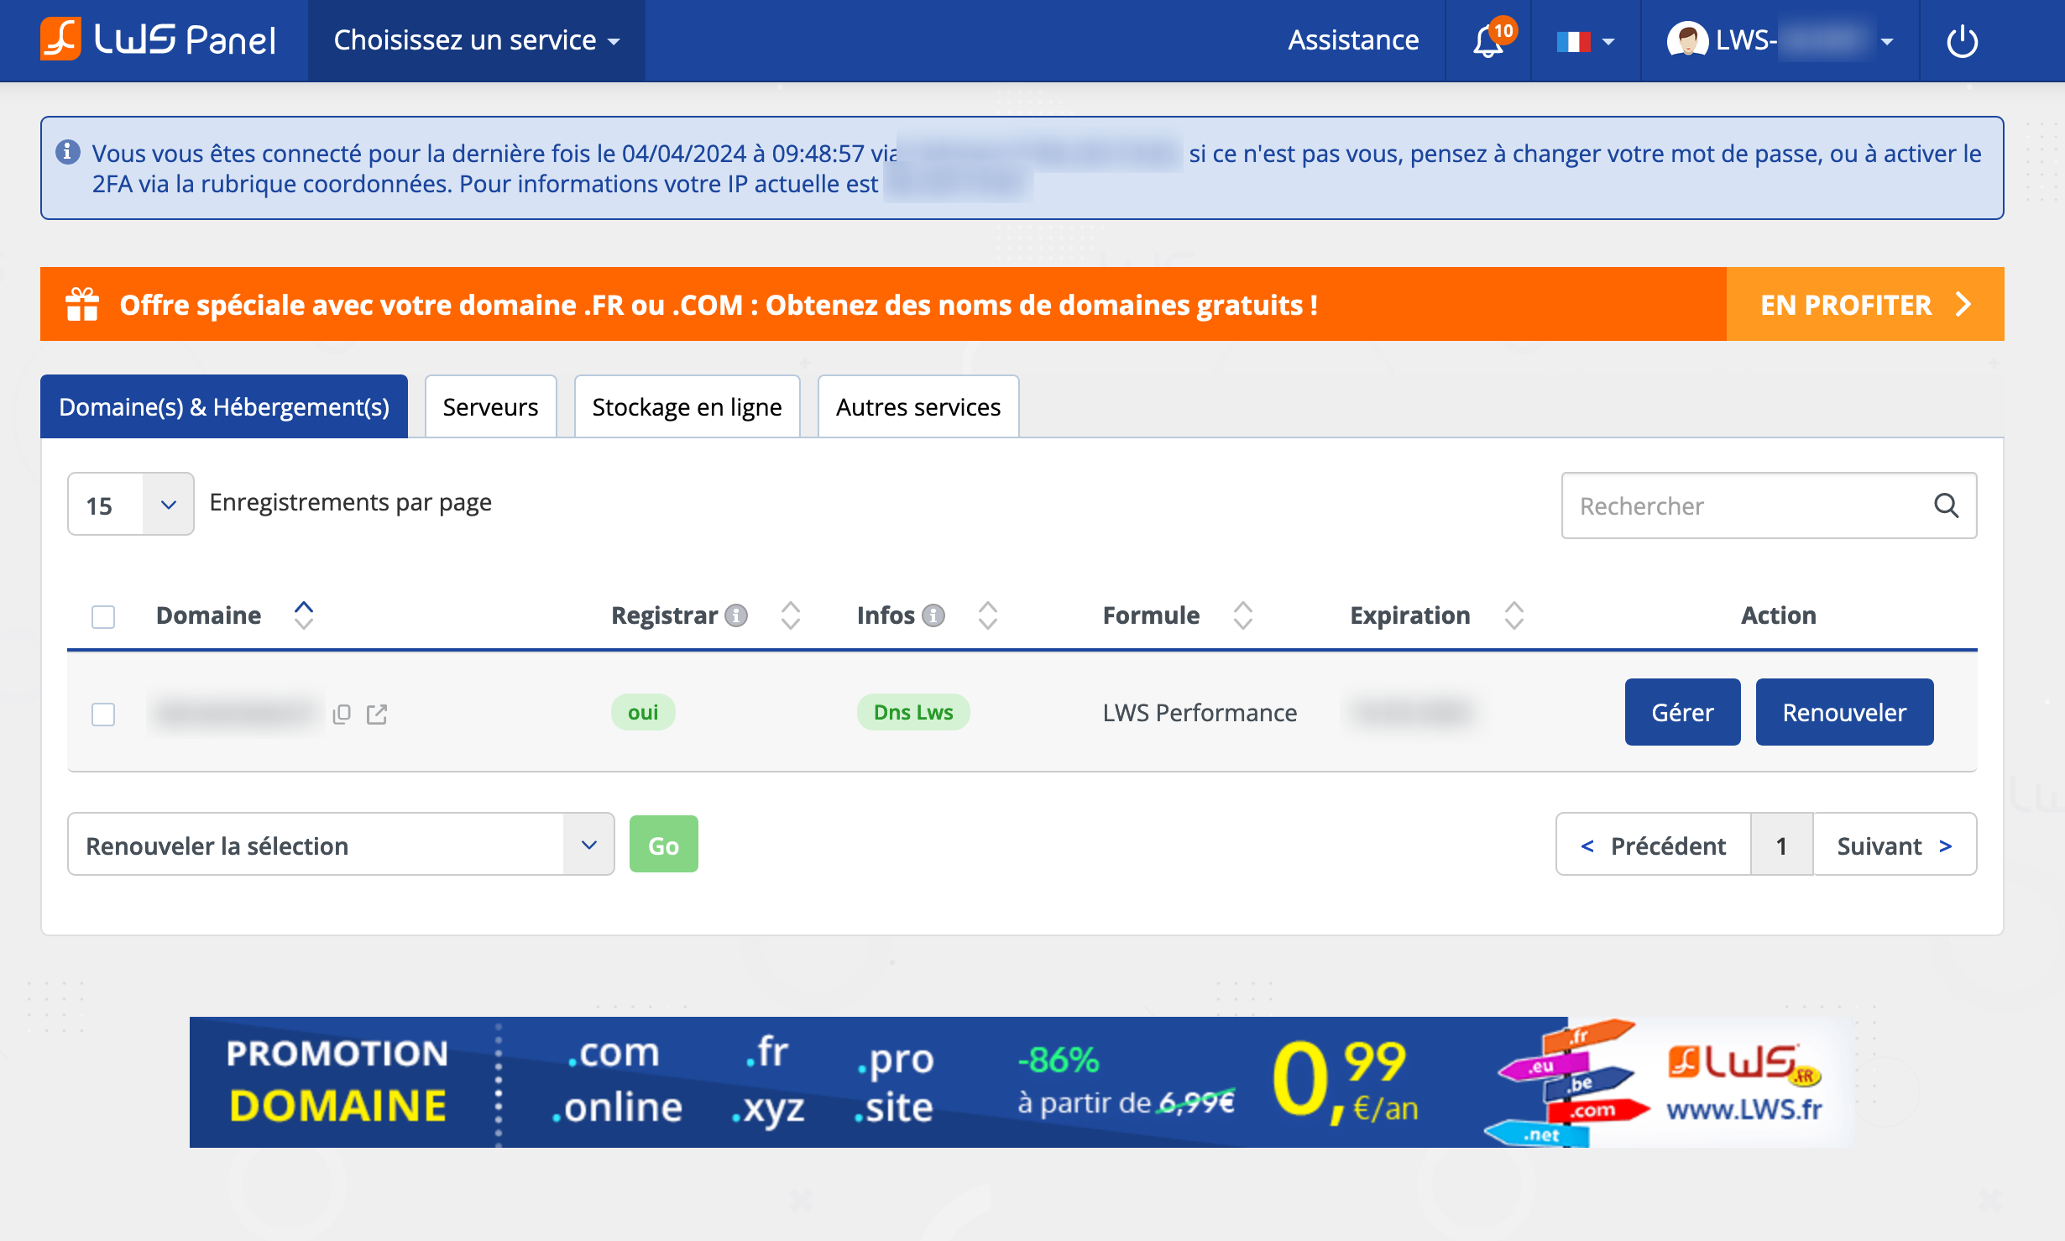This screenshot has height=1241, width=2065.
Task: Sort table by Formule arrows
Action: (1243, 615)
